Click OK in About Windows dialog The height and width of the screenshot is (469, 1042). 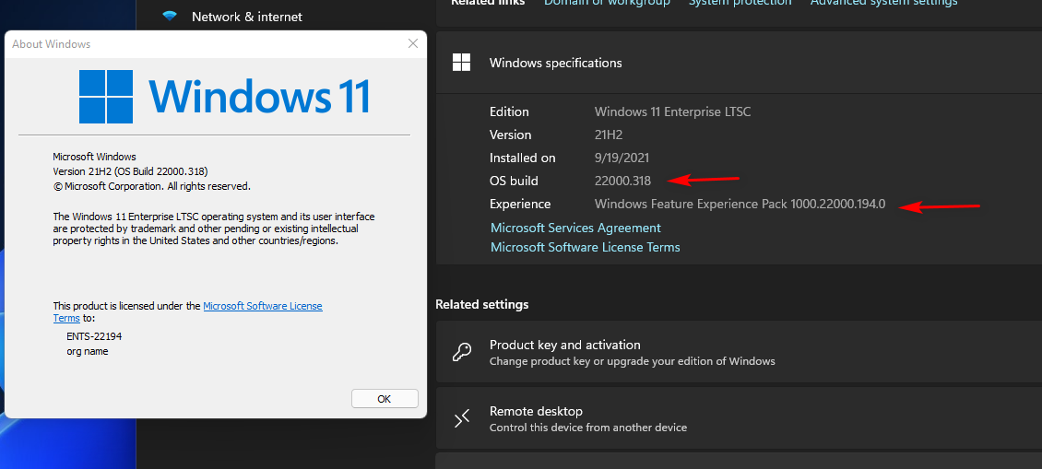click(x=385, y=399)
